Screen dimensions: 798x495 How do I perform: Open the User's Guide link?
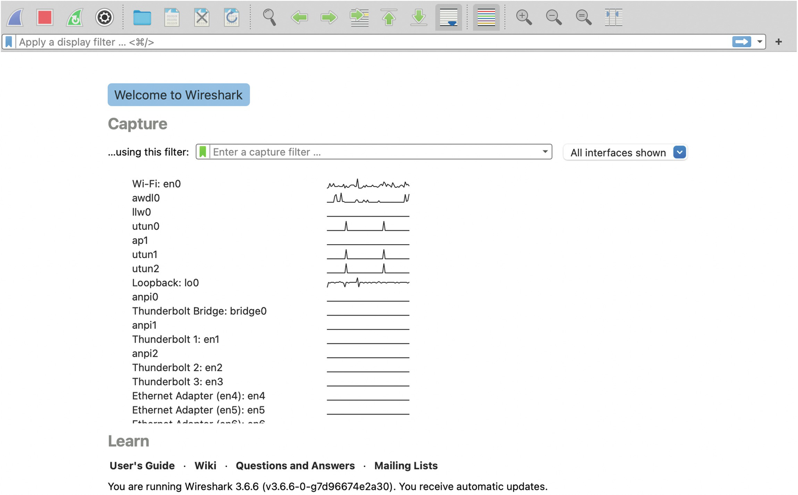tap(142, 465)
